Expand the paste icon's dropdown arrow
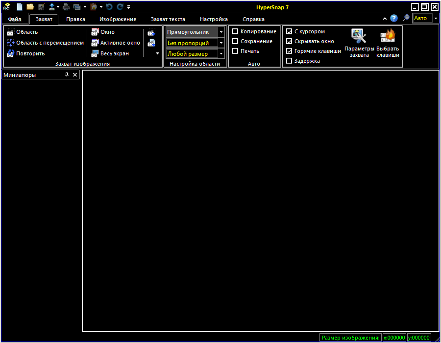This screenshot has height=343, width=441. tap(101, 7)
